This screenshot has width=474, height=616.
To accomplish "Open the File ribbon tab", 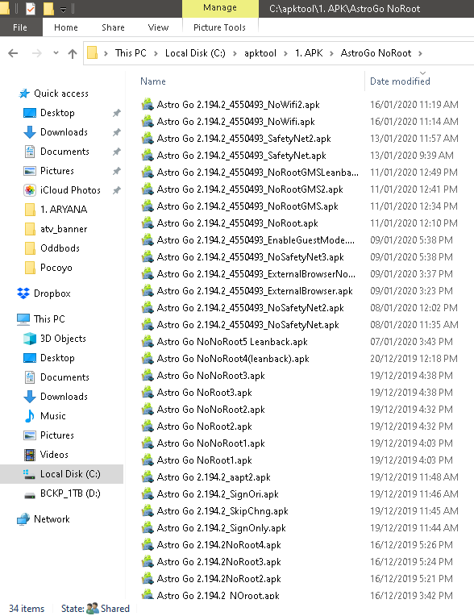I will tap(20, 27).
